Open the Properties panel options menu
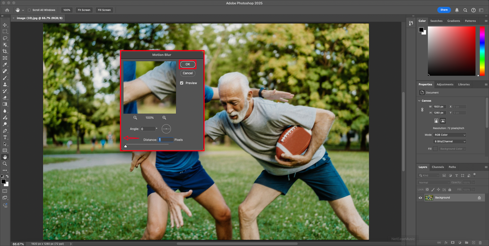 [x=486, y=84]
